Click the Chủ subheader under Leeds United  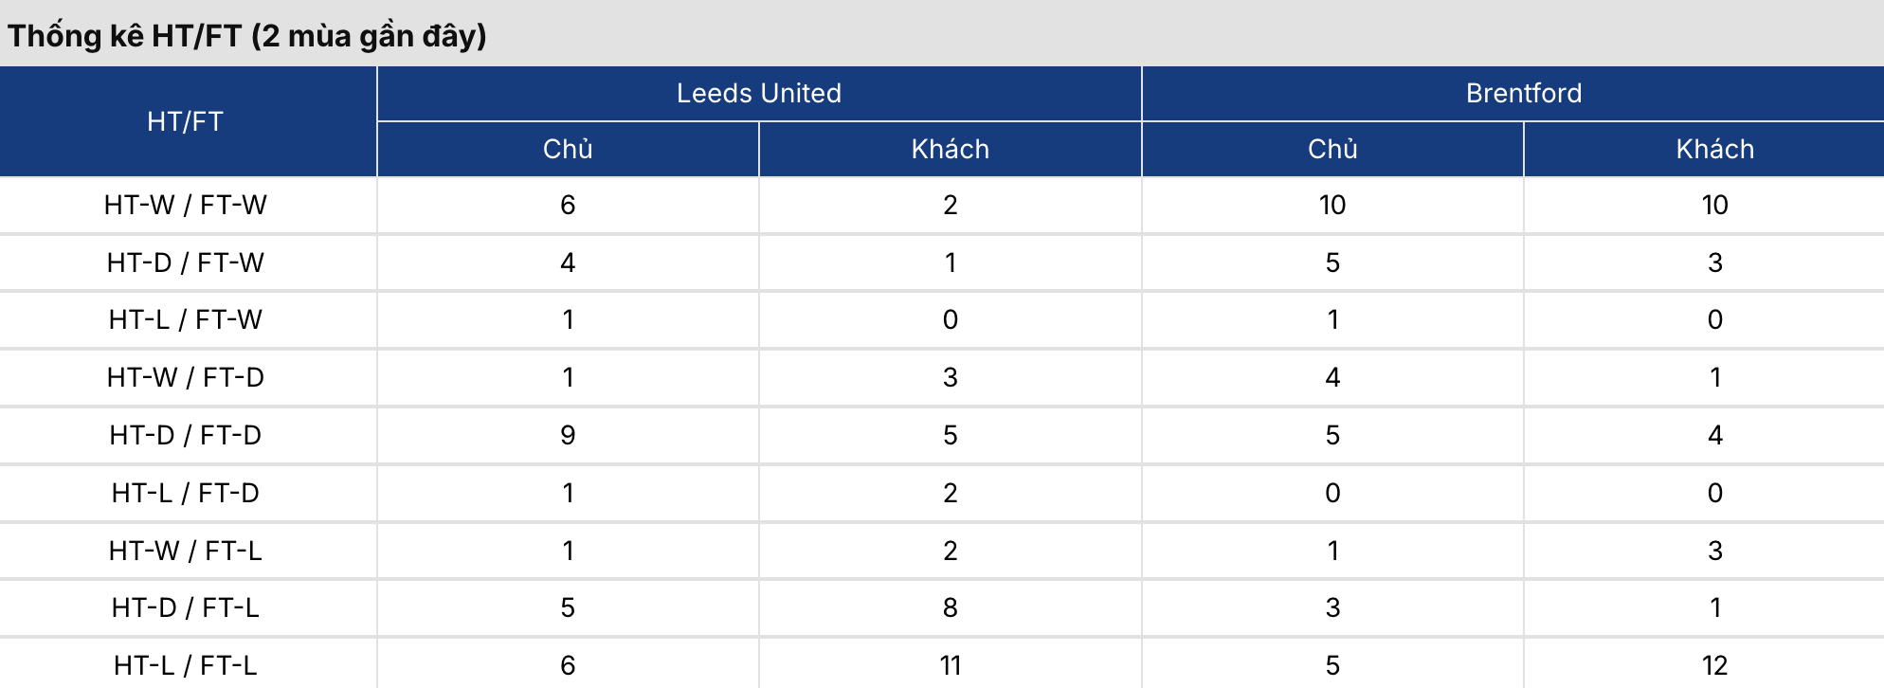click(x=568, y=149)
